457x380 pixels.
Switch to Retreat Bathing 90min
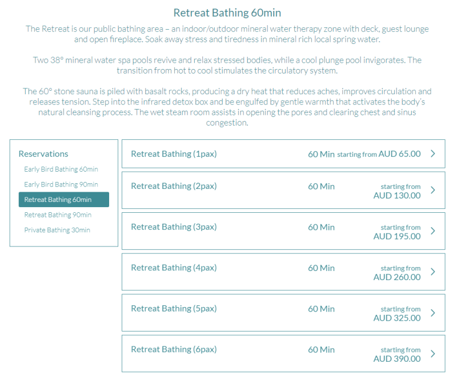click(x=58, y=215)
